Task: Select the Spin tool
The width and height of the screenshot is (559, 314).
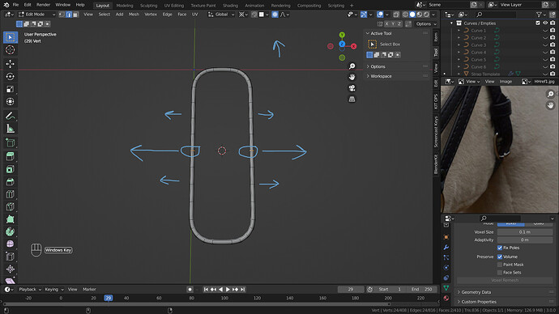Action: [10, 231]
